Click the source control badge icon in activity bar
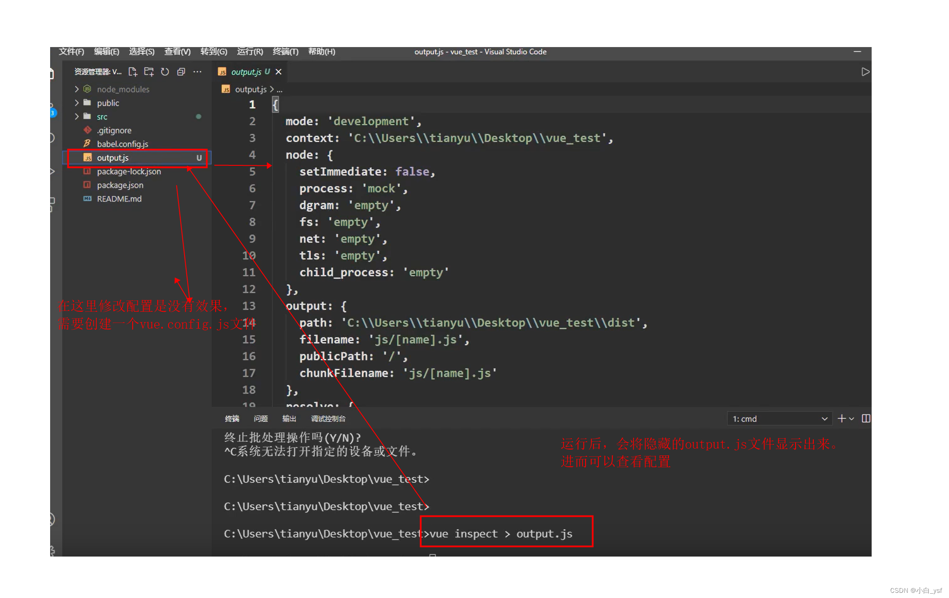Image resolution: width=949 pixels, height=598 pixels. coord(53,113)
